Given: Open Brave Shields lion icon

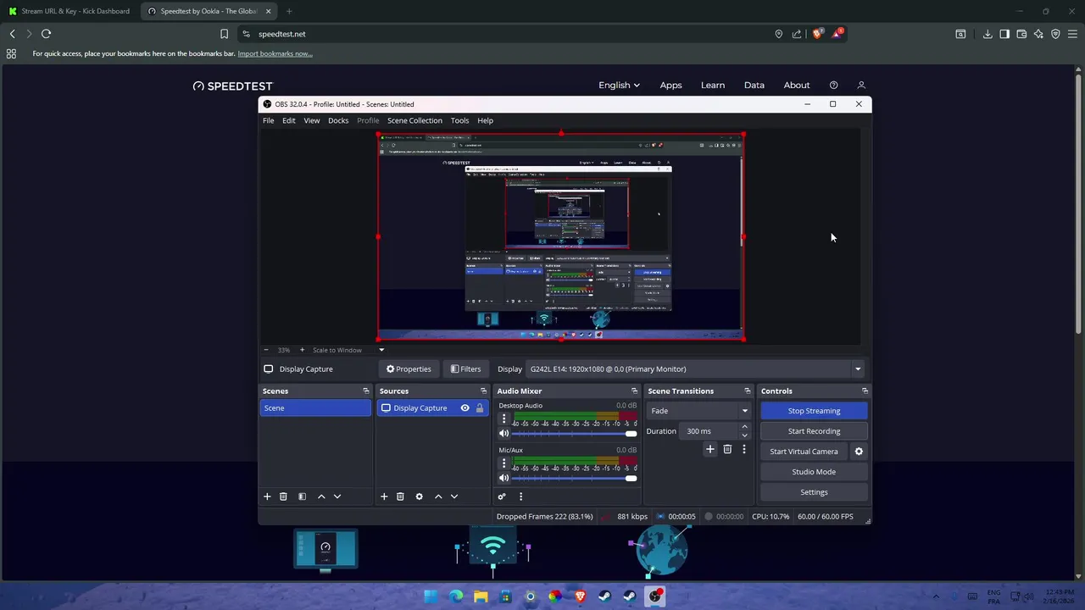Looking at the screenshot, I should point(817,34).
